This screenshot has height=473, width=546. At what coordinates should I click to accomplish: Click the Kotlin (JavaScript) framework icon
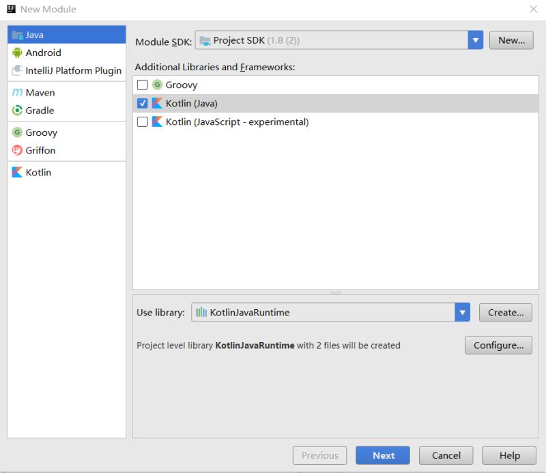point(158,121)
